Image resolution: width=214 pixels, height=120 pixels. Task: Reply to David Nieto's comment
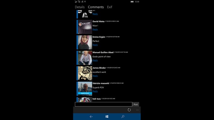(x=95, y=29)
